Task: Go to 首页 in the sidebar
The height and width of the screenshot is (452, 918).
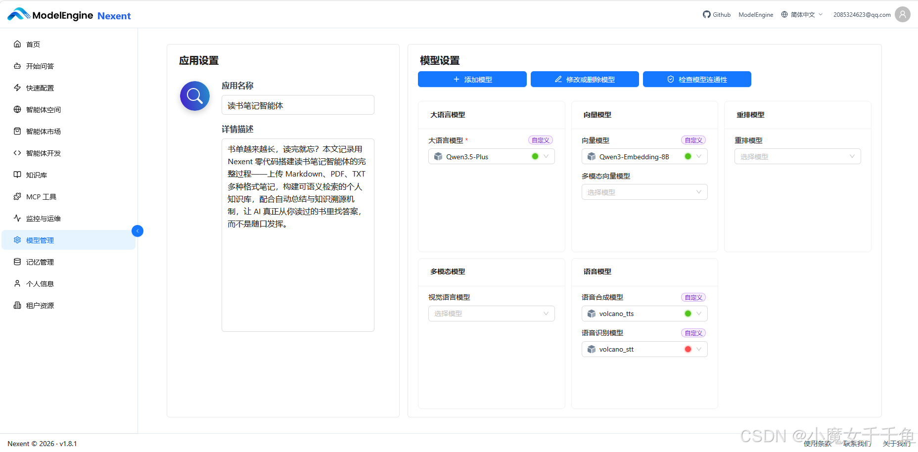Action: [69, 44]
